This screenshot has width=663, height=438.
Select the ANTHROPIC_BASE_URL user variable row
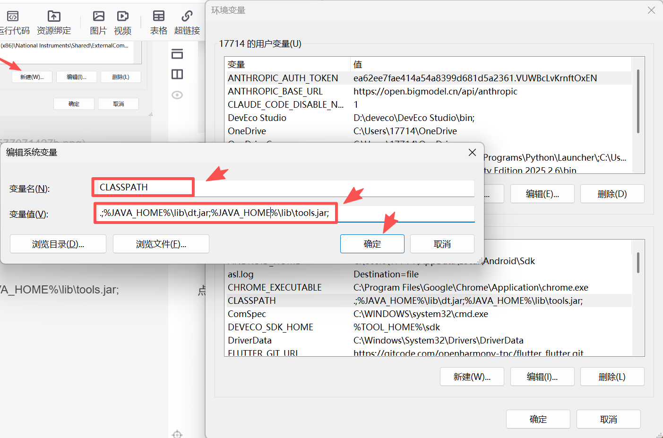pyautogui.click(x=428, y=91)
